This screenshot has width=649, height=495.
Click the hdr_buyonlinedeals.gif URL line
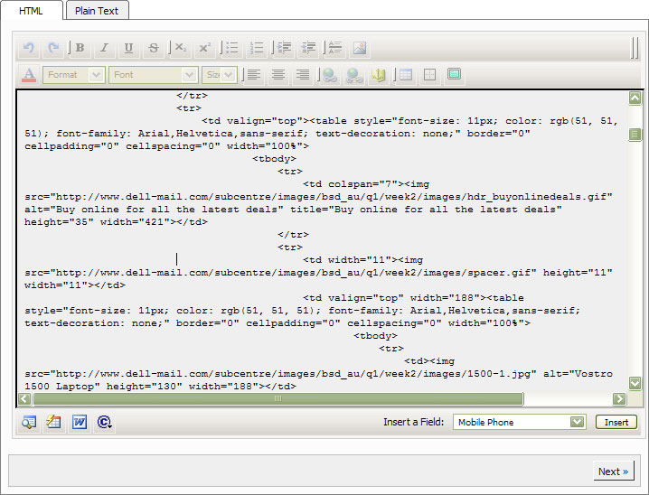point(318,197)
